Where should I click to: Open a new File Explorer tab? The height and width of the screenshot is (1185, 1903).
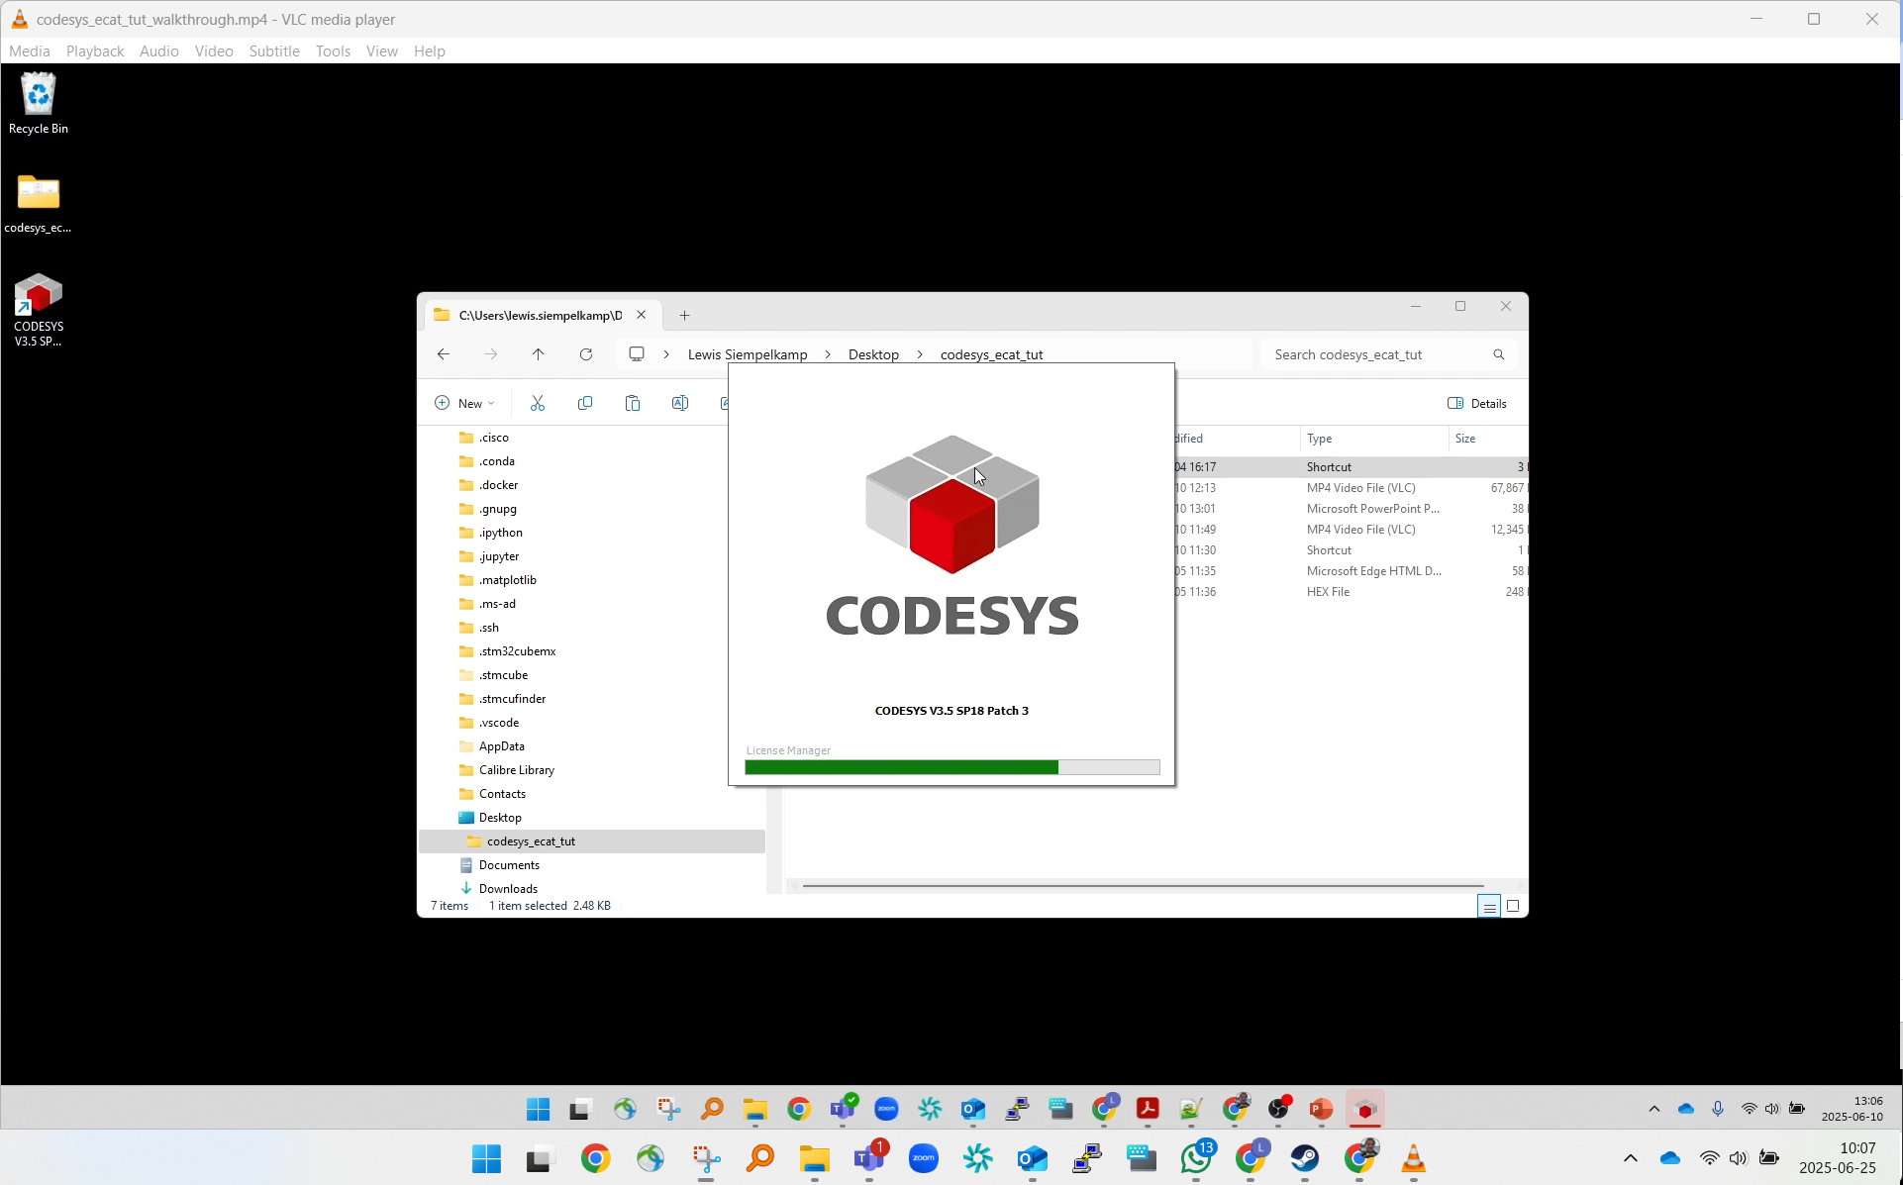point(684,315)
